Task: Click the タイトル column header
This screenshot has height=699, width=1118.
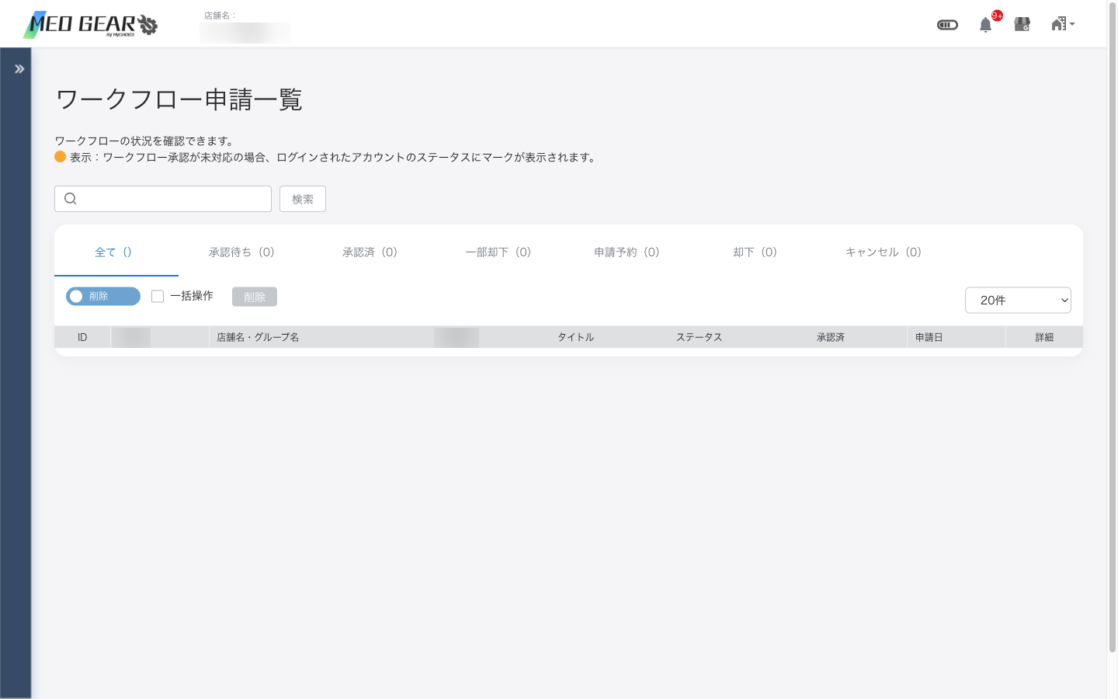Action: click(x=576, y=337)
